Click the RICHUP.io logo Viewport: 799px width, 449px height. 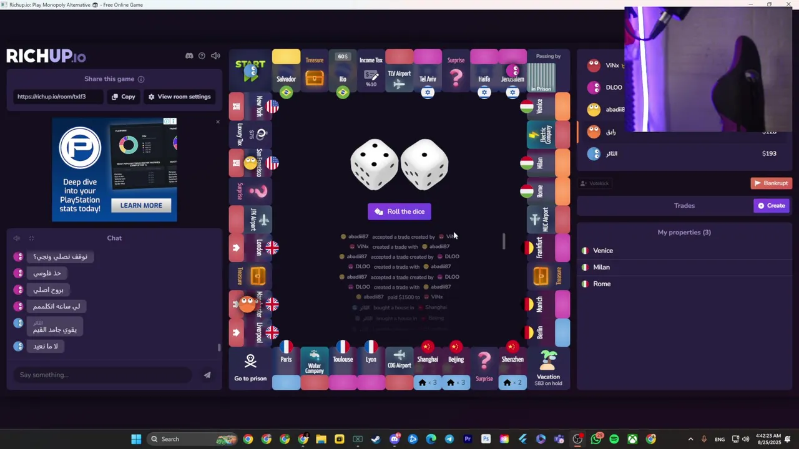(x=46, y=56)
